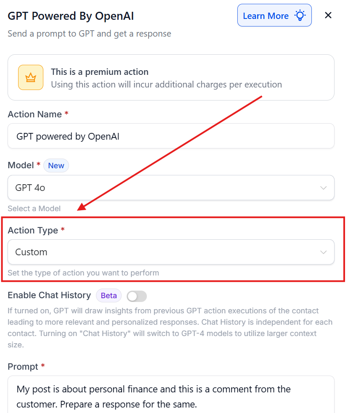The height and width of the screenshot is (413, 348).
Task: Click the New badge next to Model
Action: pyautogui.click(x=56, y=165)
